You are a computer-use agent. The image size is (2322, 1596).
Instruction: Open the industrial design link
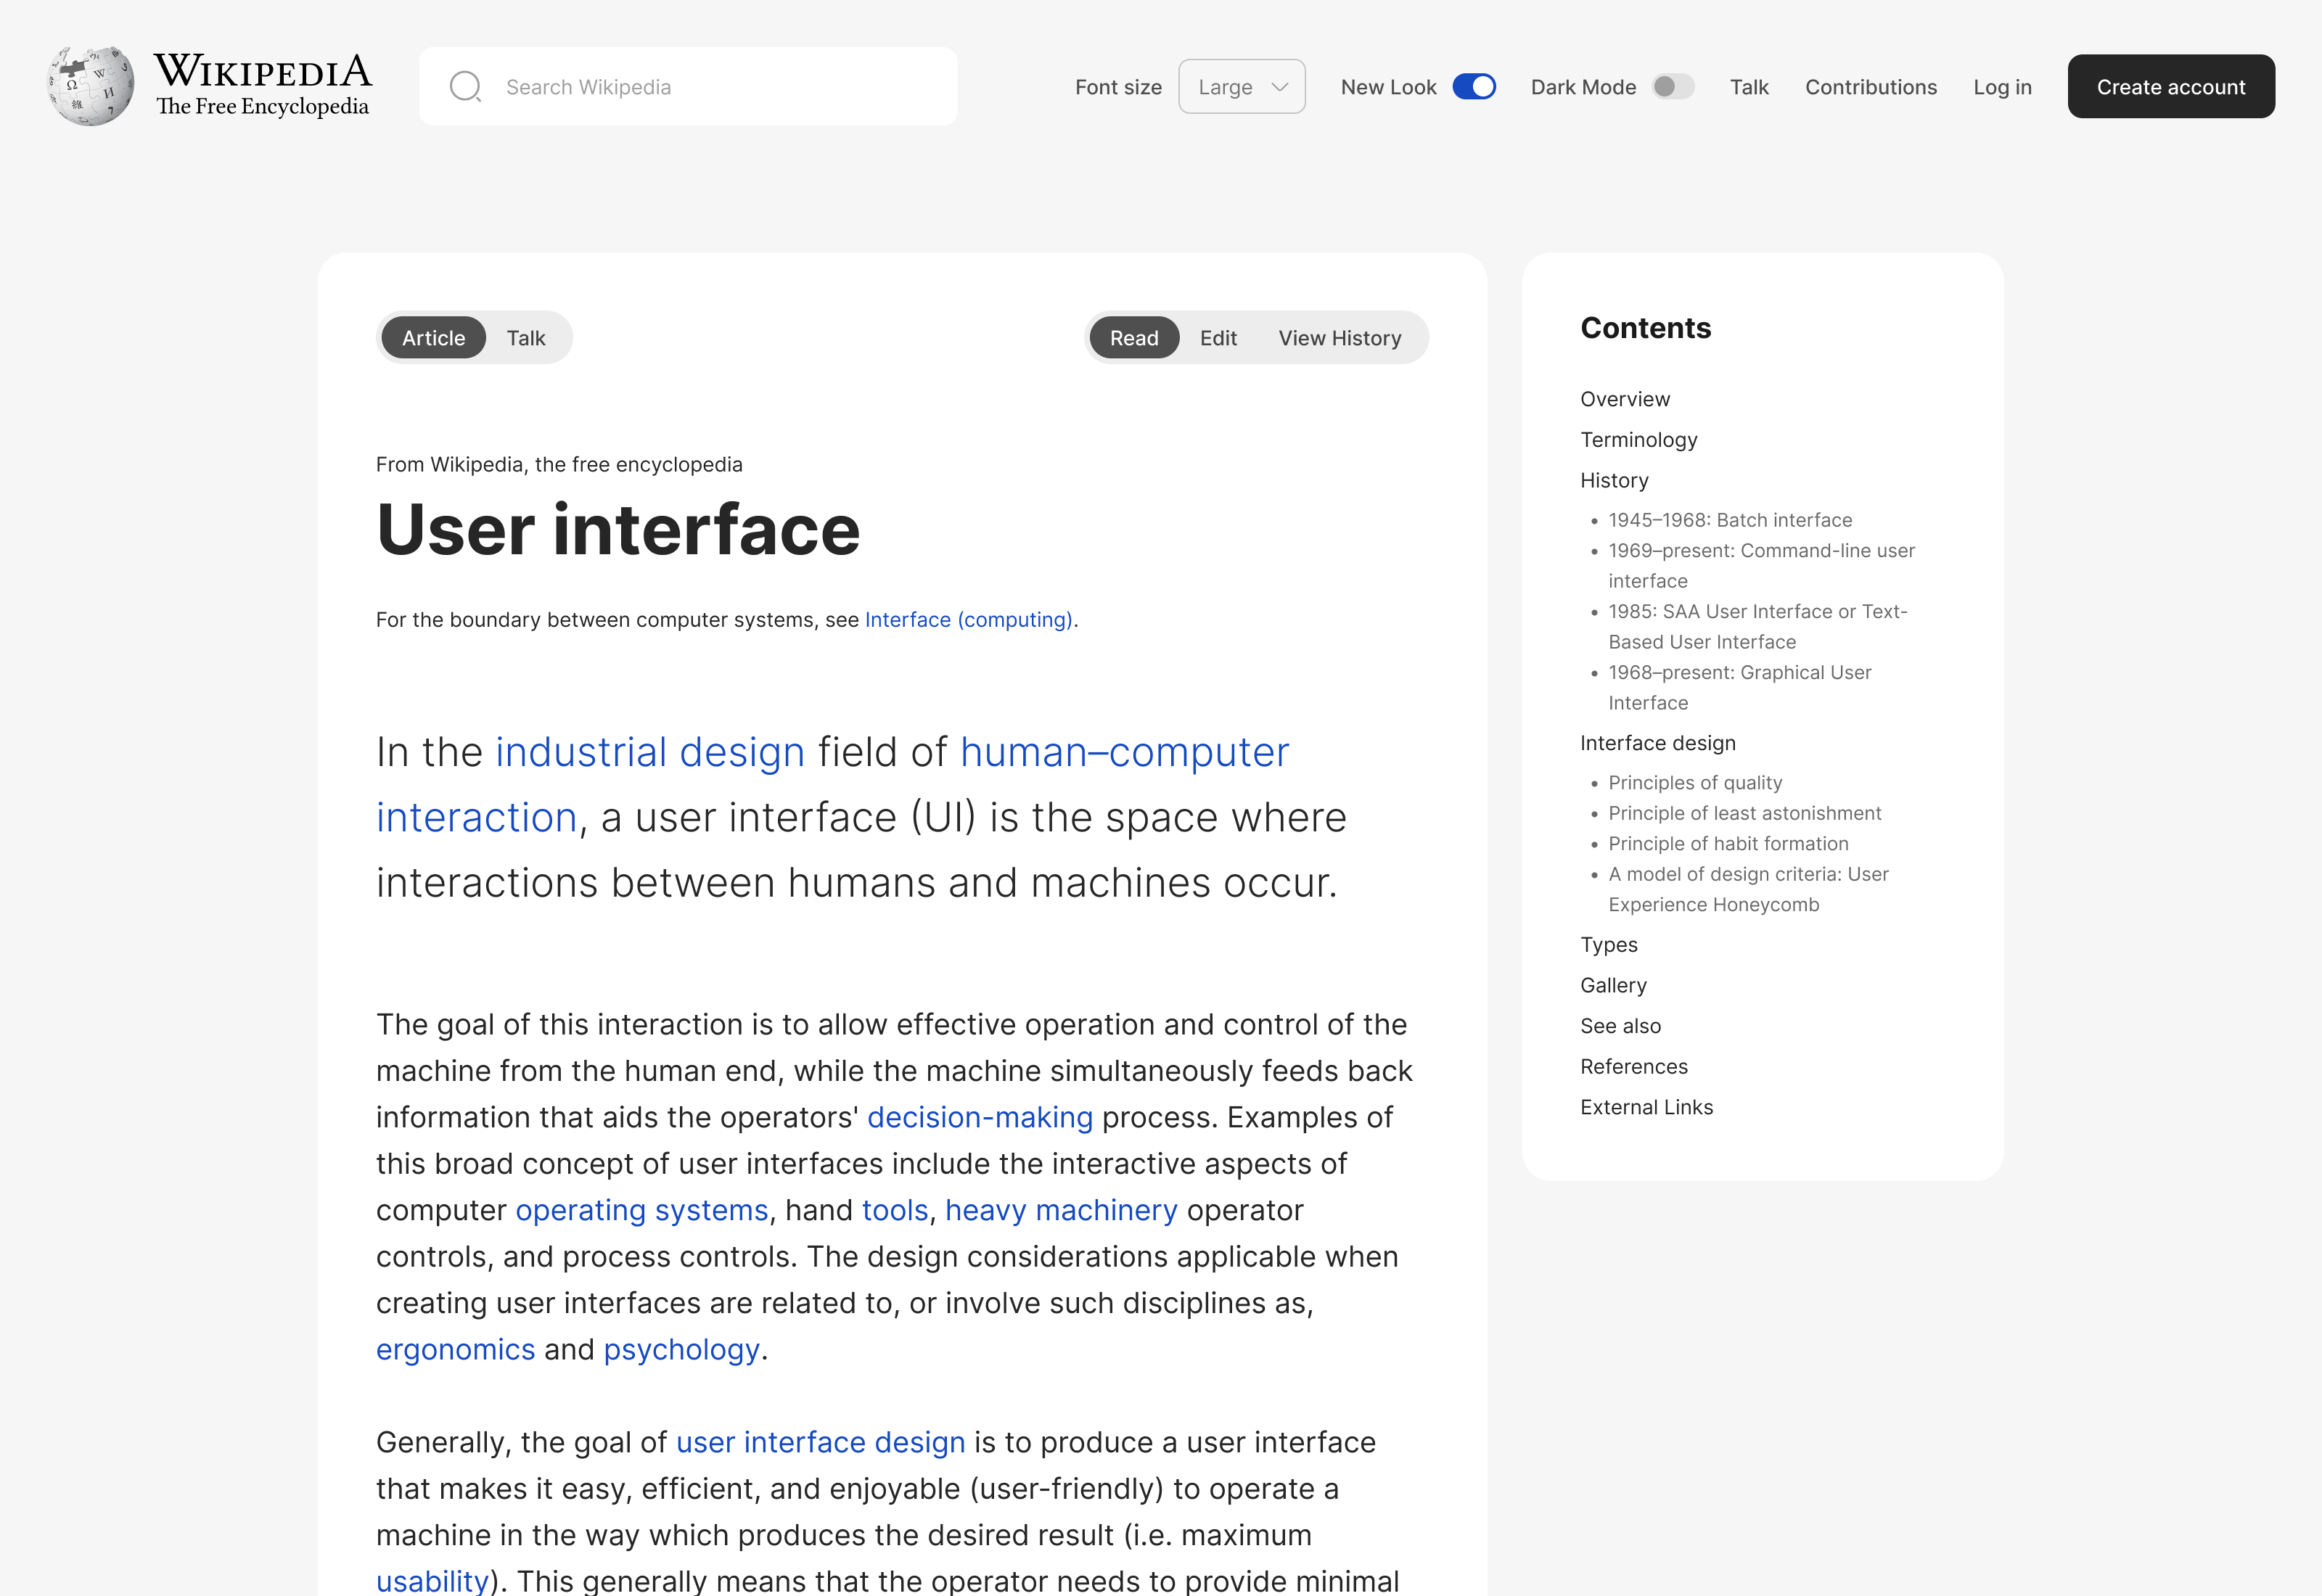click(x=650, y=752)
